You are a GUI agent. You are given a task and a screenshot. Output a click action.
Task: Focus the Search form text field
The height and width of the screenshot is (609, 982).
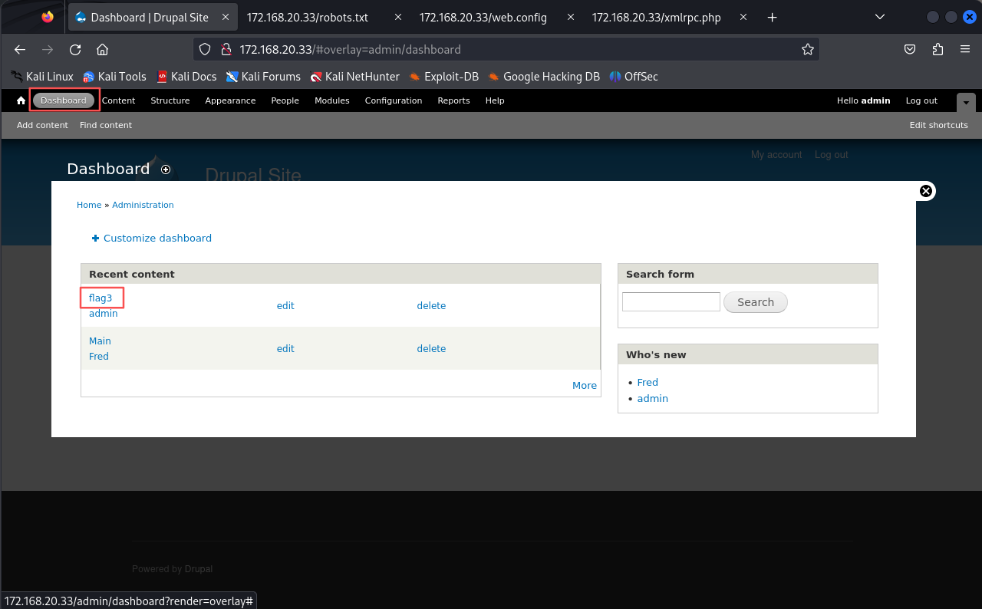coord(671,301)
